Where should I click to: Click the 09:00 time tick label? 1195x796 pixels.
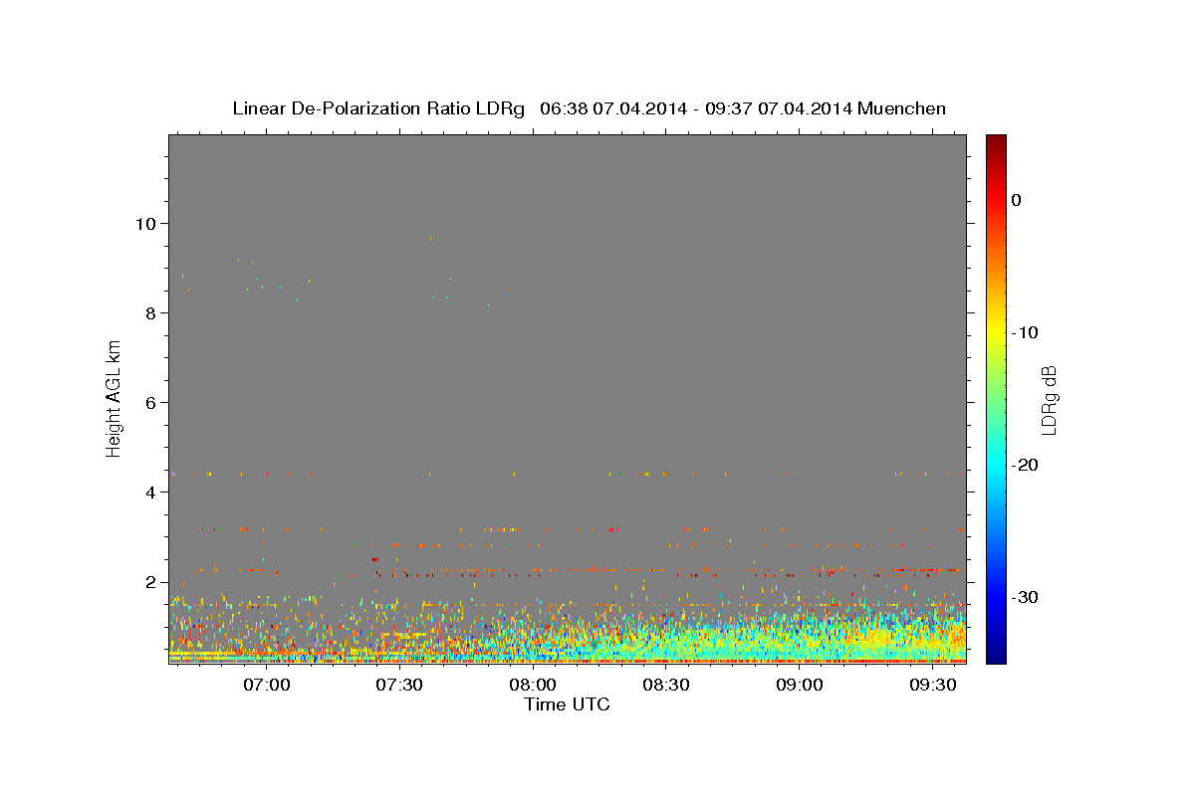pos(799,685)
